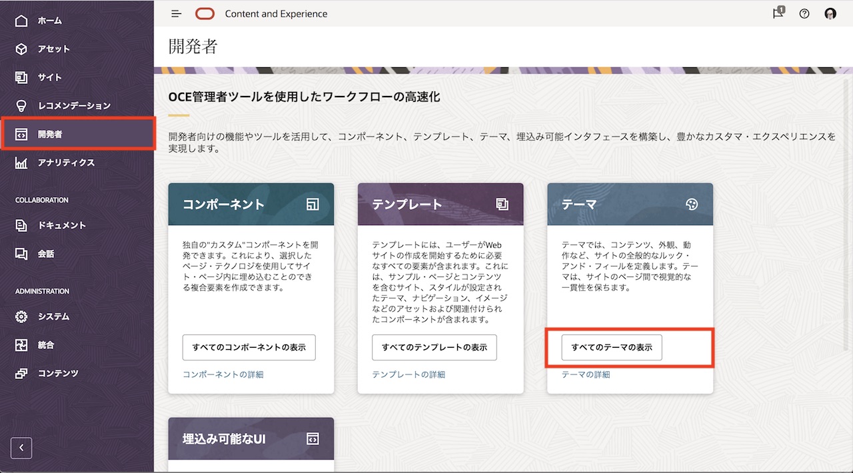
Task: Open 会話 from the sidebar
Action: point(46,254)
